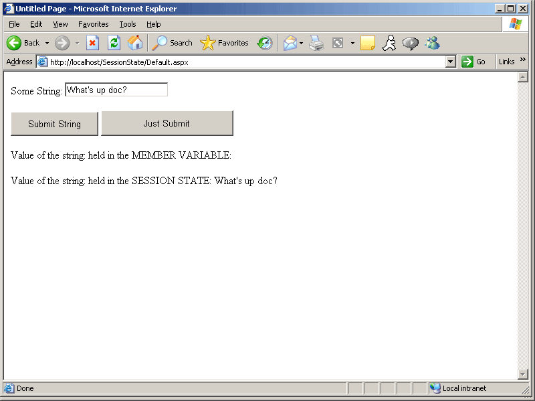Go to the Home page icon
This screenshot has height=401, width=535.
tap(135, 43)
